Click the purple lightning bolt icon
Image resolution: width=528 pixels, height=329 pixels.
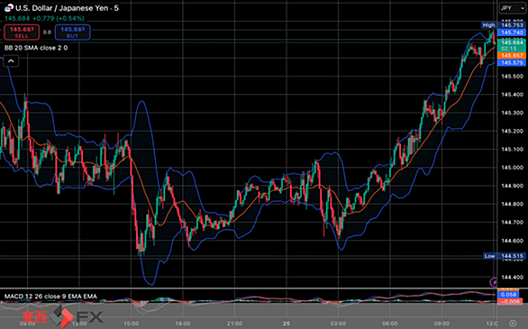494,282
